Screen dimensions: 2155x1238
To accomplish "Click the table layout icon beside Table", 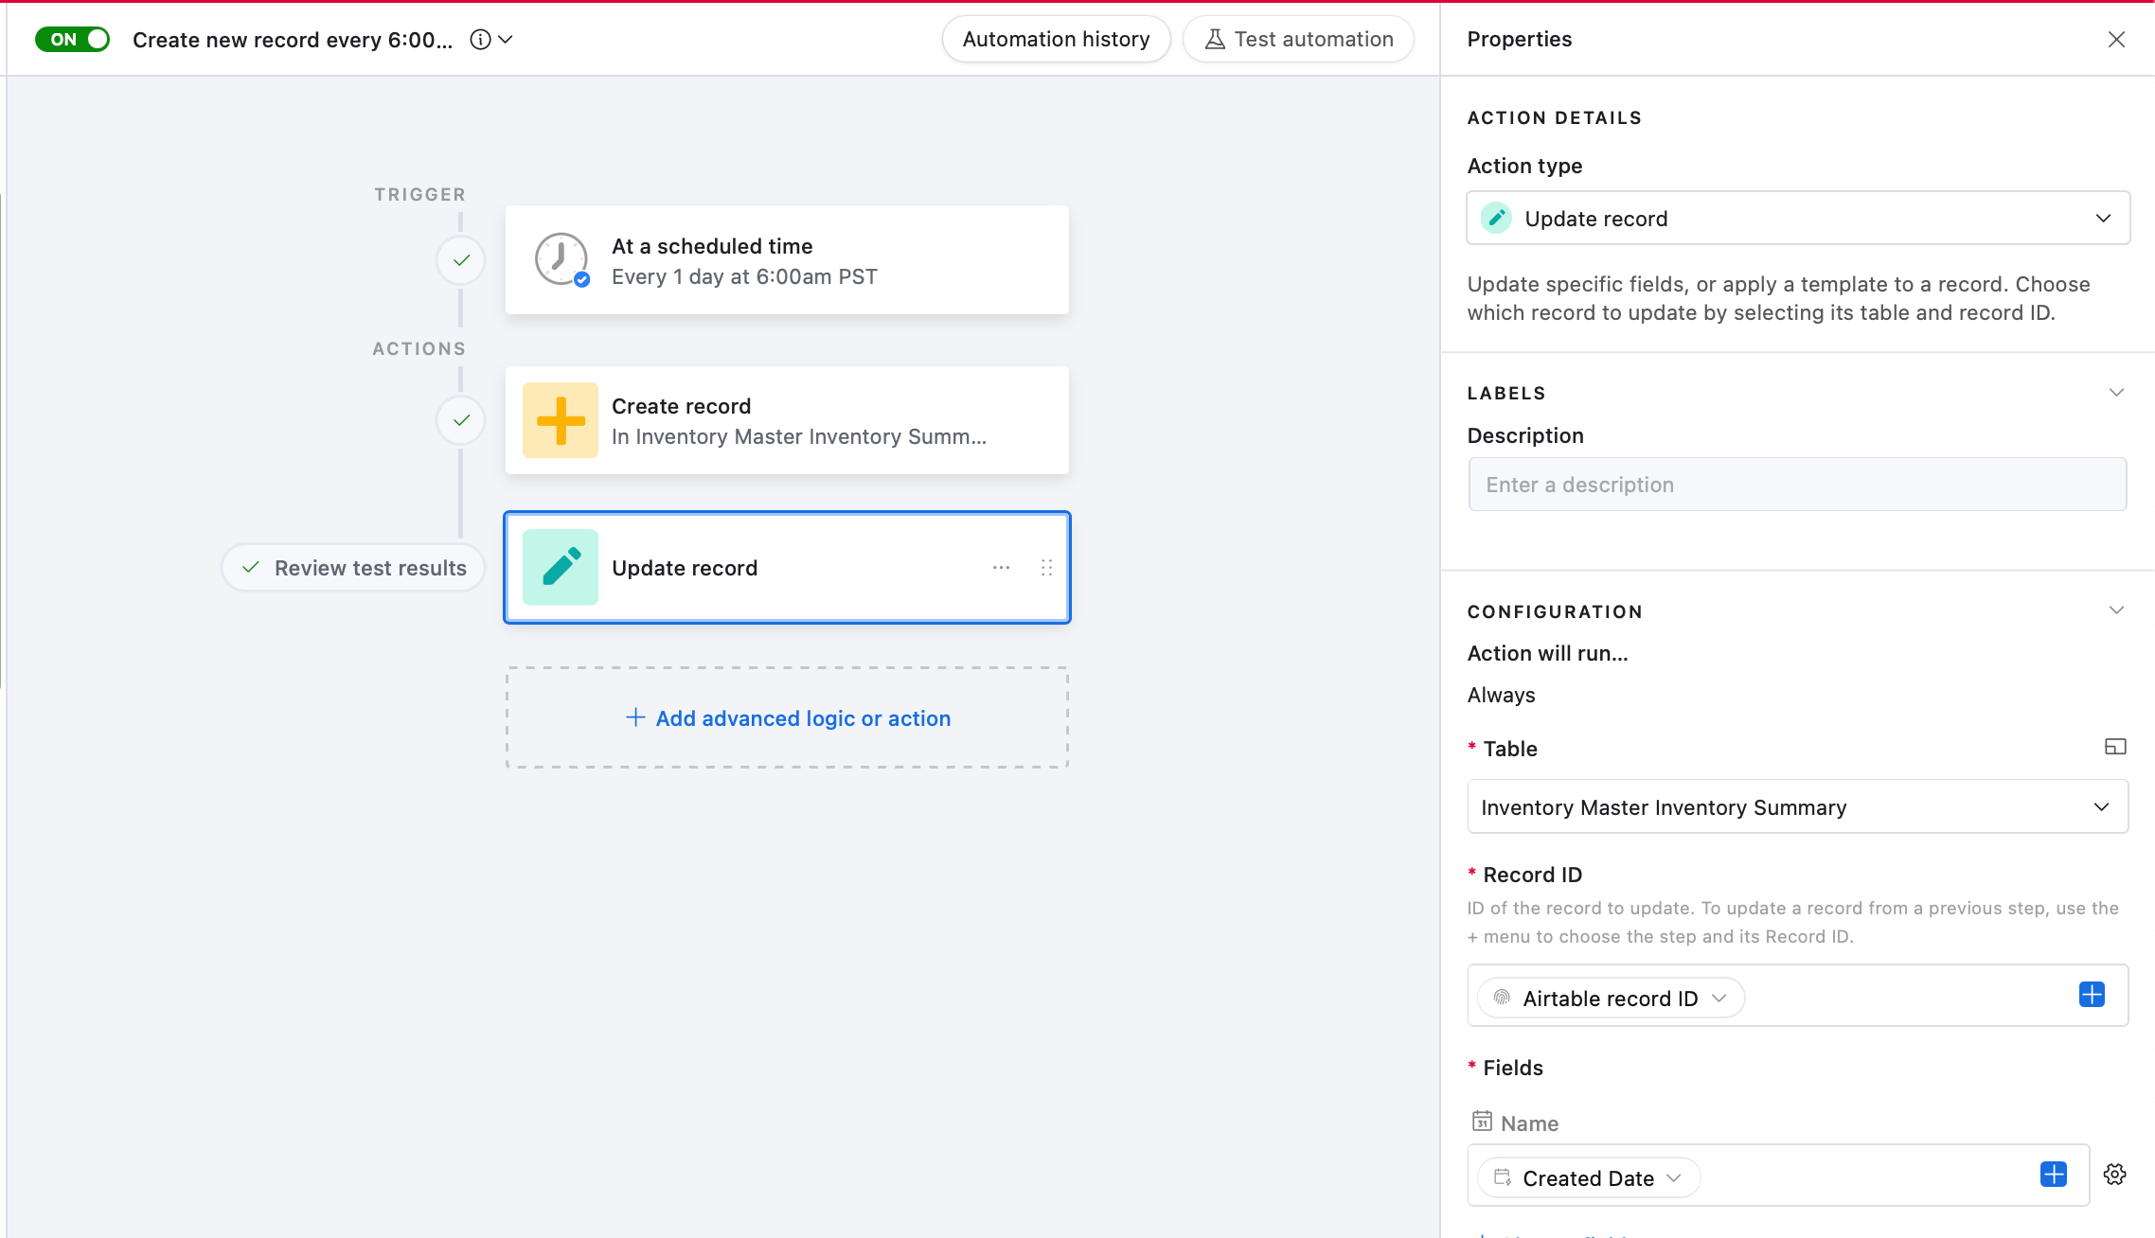I will (x=2115, y=747).
